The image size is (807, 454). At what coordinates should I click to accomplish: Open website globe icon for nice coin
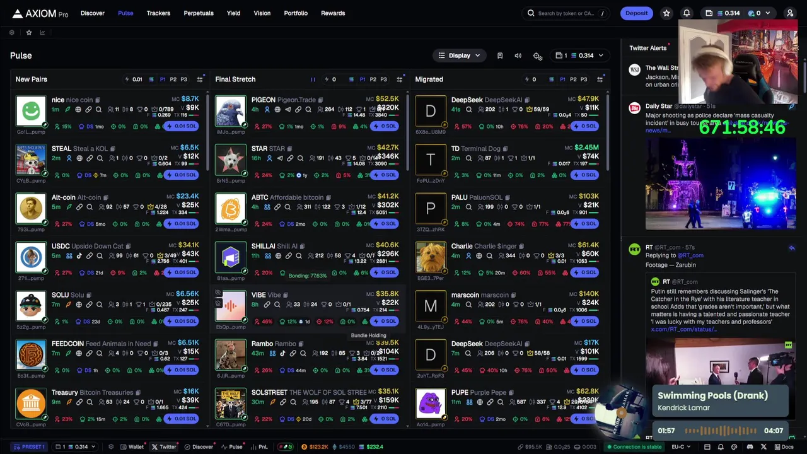(x=78, y=110)
